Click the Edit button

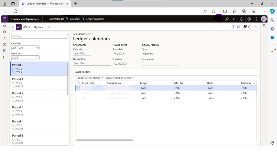pyautogui.click(x=27, y=27)
